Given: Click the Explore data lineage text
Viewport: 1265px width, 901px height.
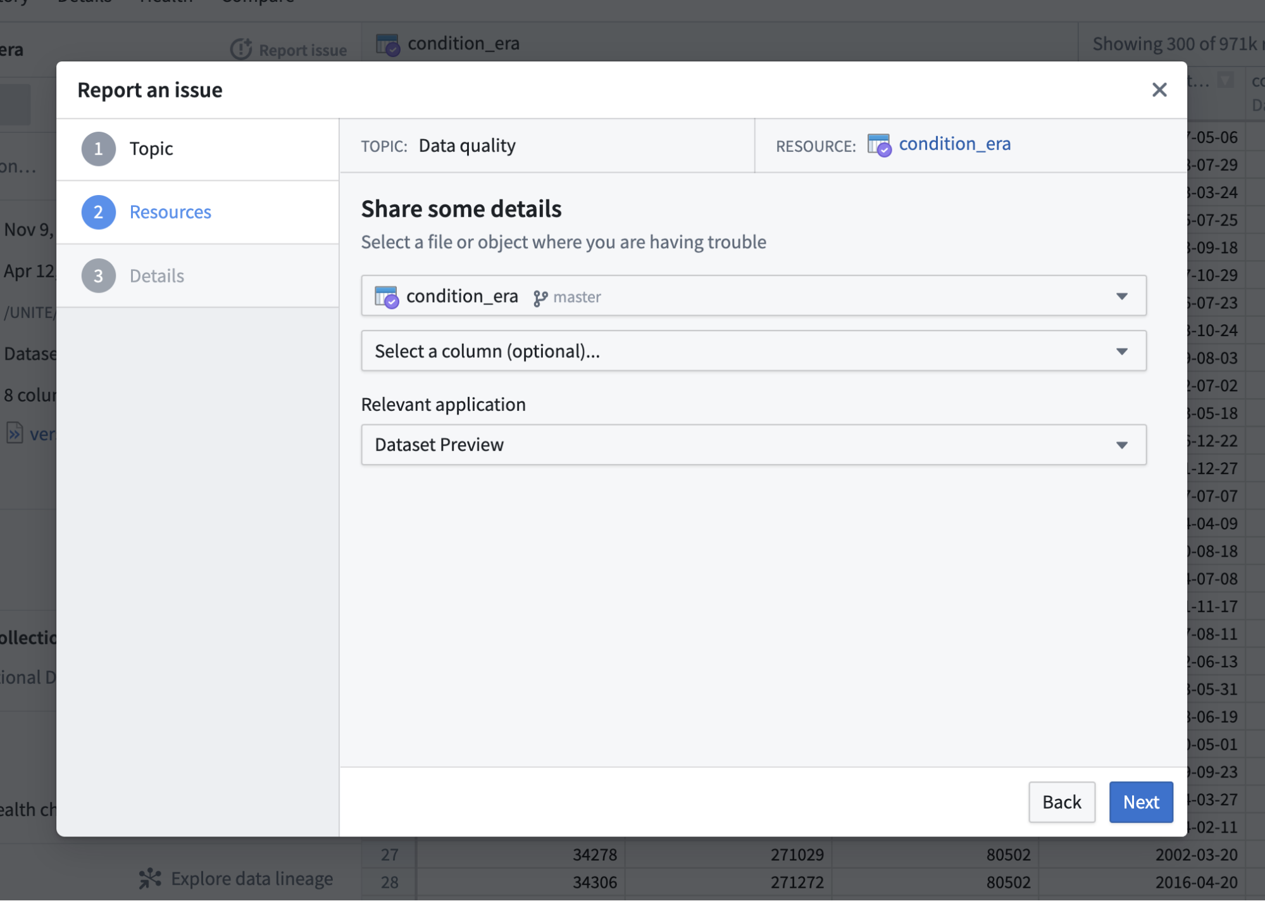Looking at the screenshot, I should point(252,879).
